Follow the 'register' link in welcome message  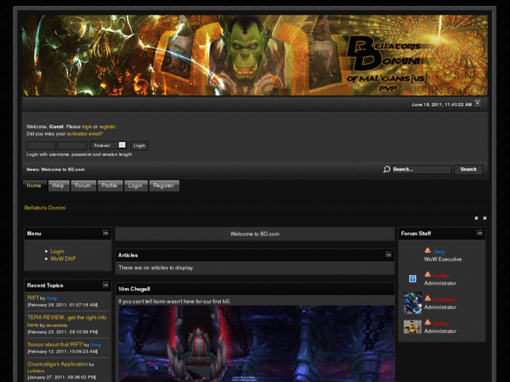pyautogui.click(x=107, y=127)
